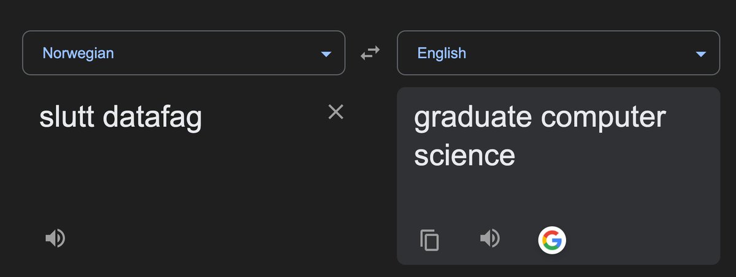Play audio of the English translation
Screen dimensions: 736x277
click(489, 238)
